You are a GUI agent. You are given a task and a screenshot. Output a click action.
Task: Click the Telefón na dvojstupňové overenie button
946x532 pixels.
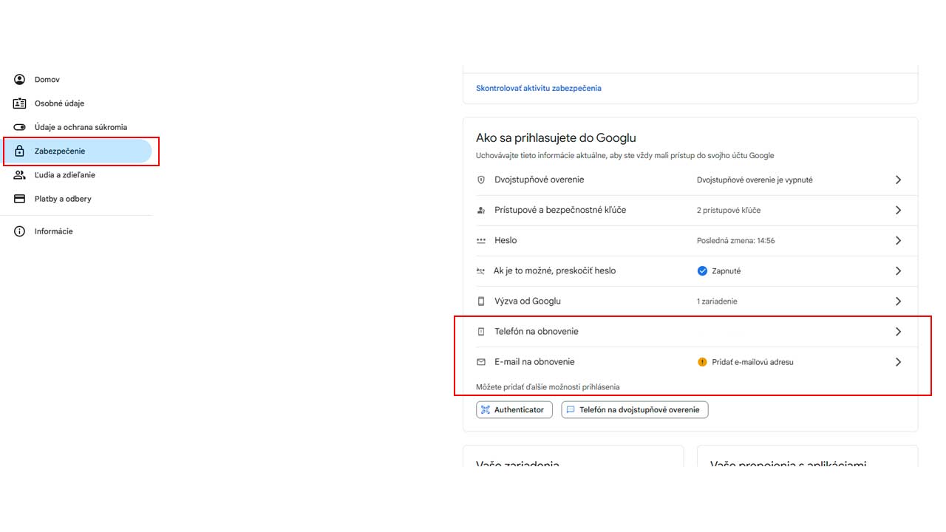[x=635, y=409]
